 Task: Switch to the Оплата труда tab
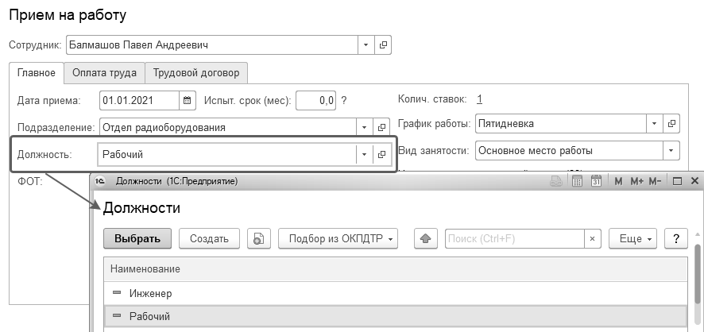click(104, 72)
